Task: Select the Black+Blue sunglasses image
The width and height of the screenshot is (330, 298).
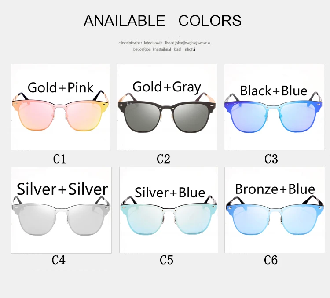Action: click(274, 107)
